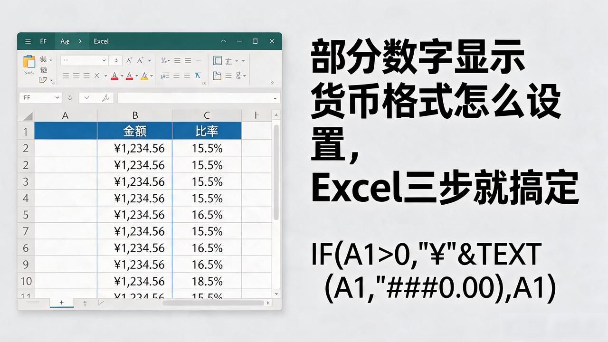Image resolution: width=608 pixels, height=342 pixels.
Task: Click the 15.5% cell in row 7
Action: [x=207, y=231]
